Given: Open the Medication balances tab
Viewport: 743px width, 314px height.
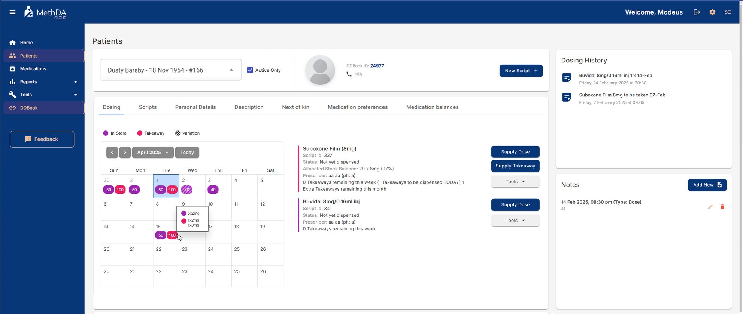Looking at the screenshot, I should point(432,107).
